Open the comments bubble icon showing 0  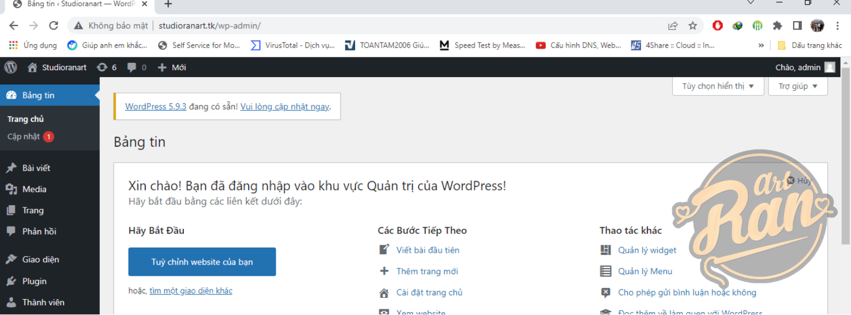click(137, 67)
